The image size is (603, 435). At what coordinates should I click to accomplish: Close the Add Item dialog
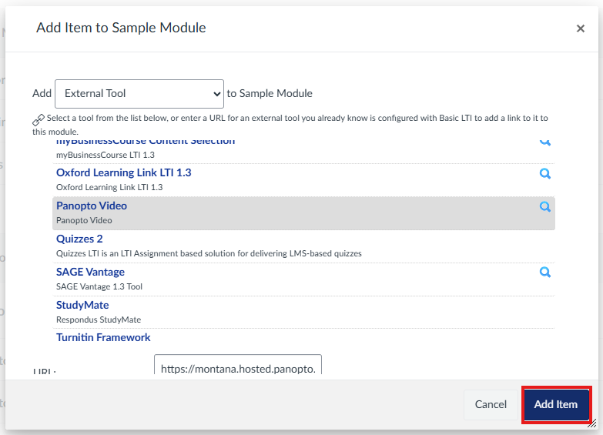point(581,28)
